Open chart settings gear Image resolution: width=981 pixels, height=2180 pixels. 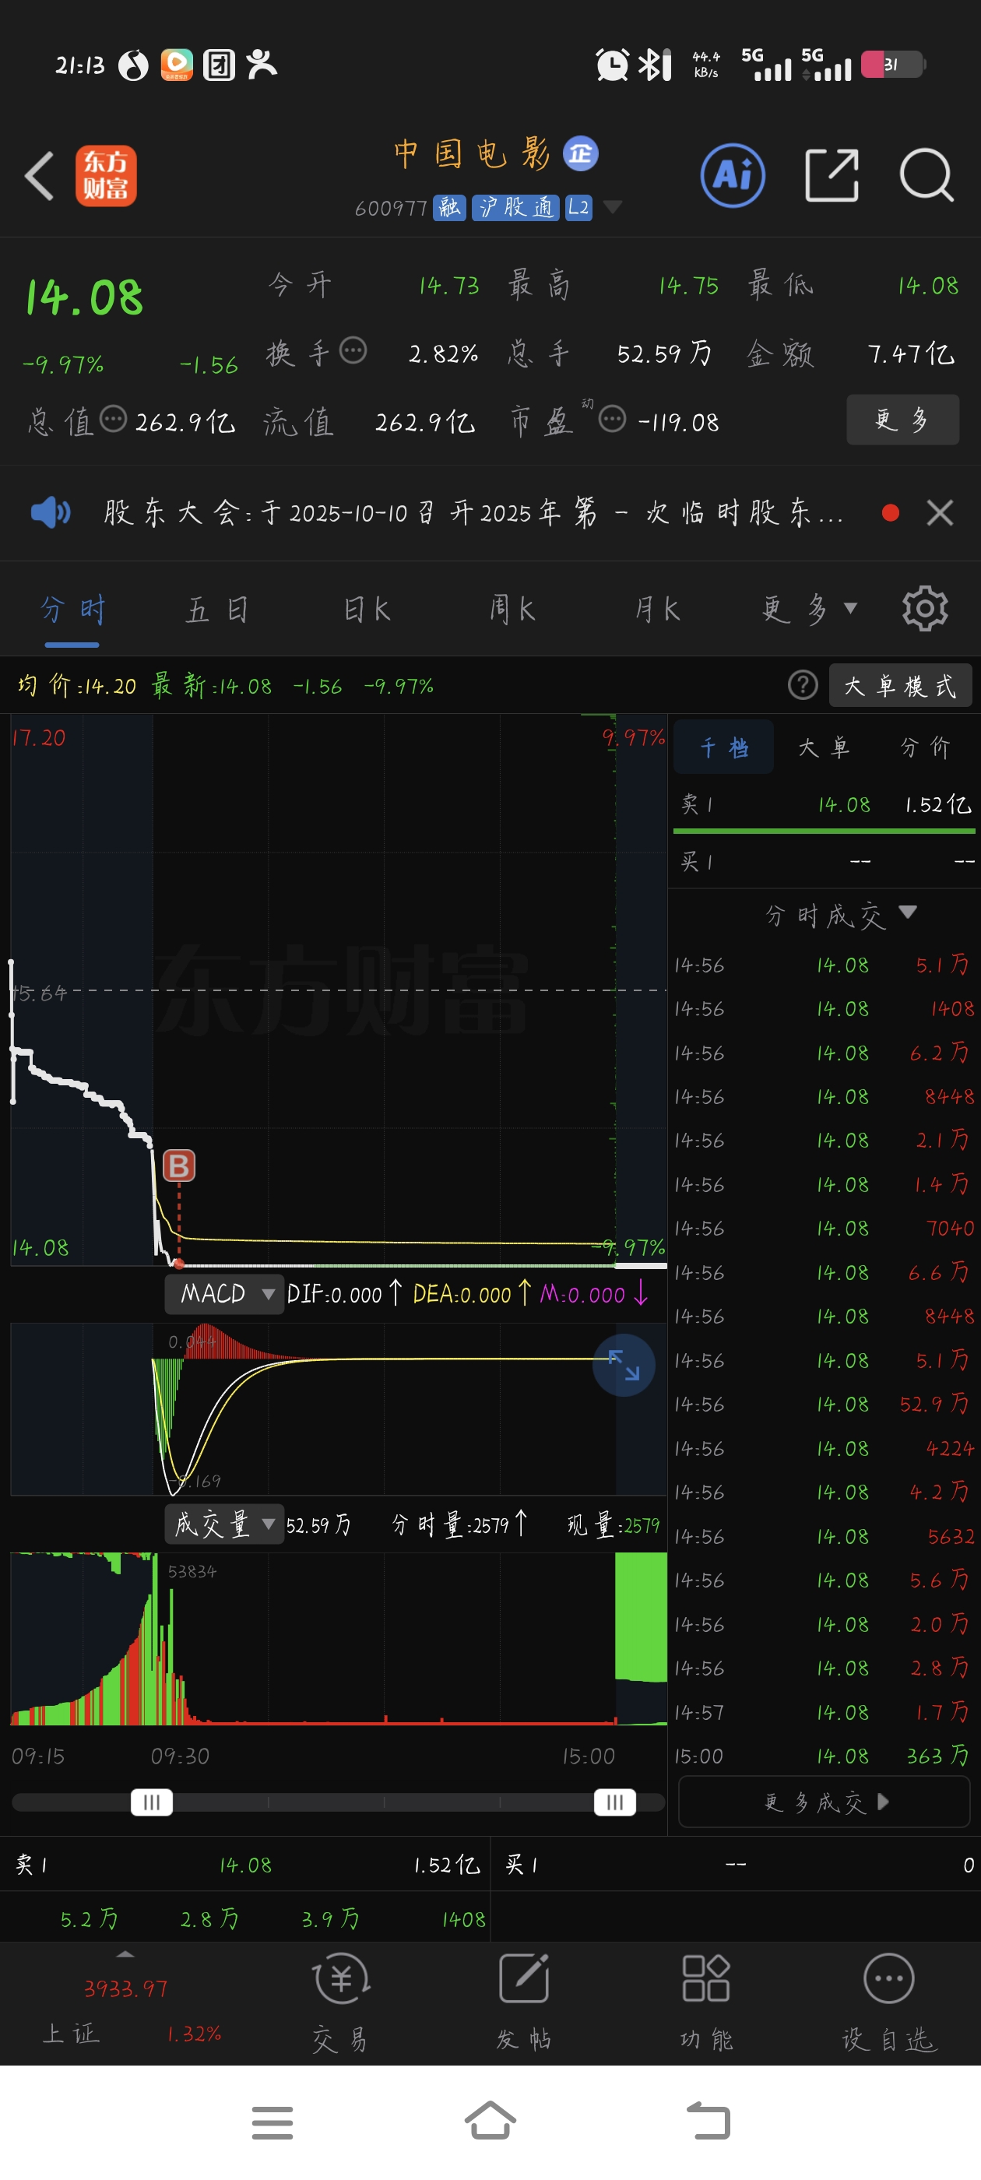click(x=924, y=609)
